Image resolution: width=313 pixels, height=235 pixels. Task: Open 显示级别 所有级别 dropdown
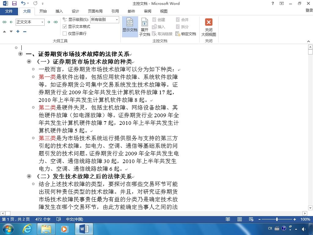point(117,20)
